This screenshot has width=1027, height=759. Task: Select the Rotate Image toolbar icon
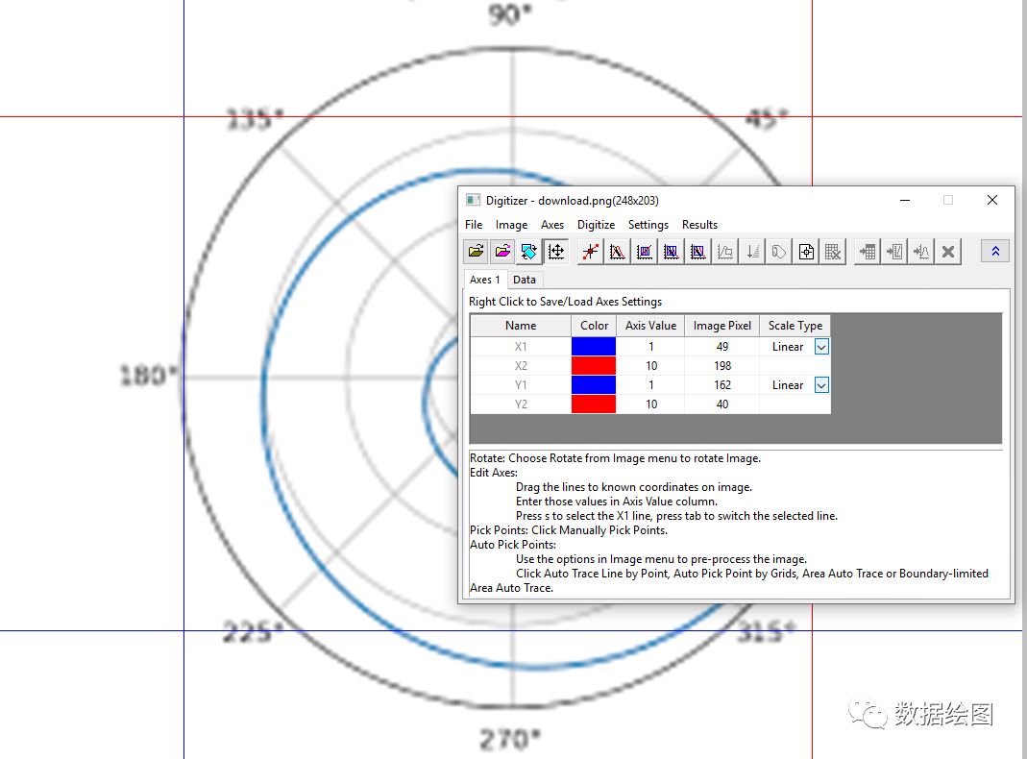[529, 252]
